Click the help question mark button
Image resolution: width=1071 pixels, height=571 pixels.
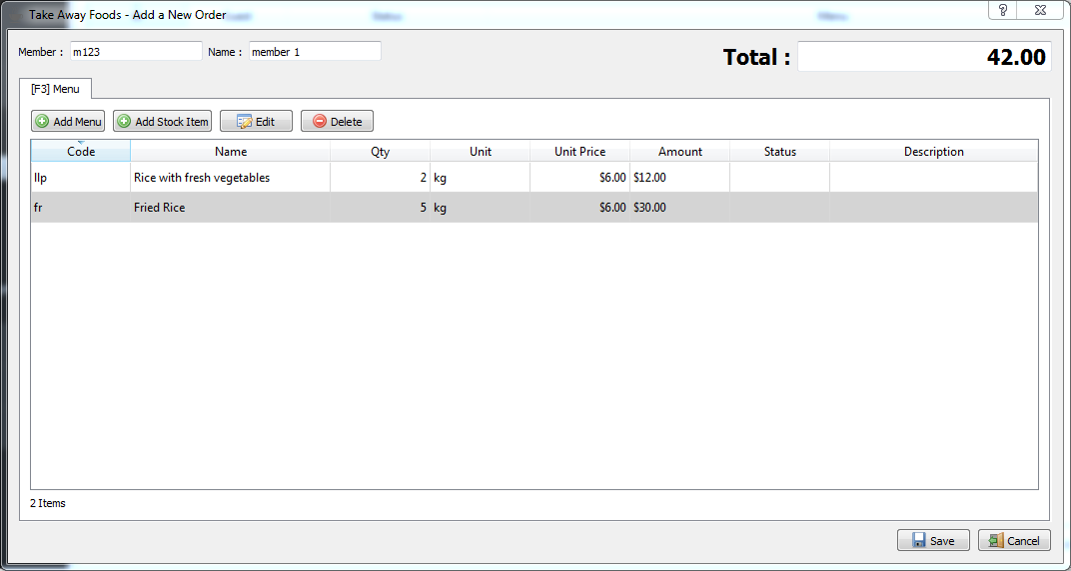1002,10
